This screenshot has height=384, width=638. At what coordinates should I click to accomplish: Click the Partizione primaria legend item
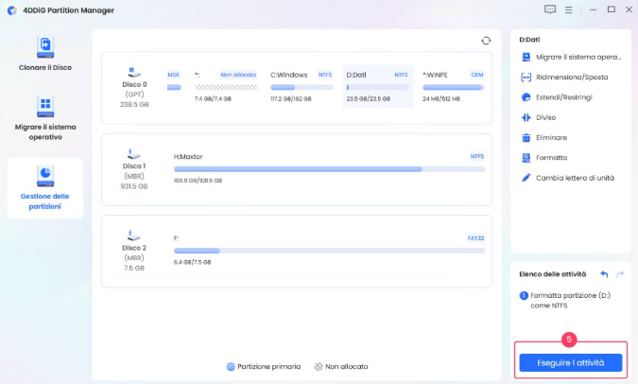point(264,366)
